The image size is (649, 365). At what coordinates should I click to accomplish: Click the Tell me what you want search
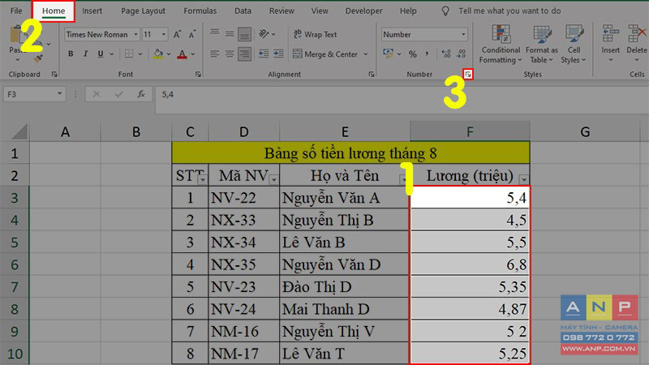[509, 11]
